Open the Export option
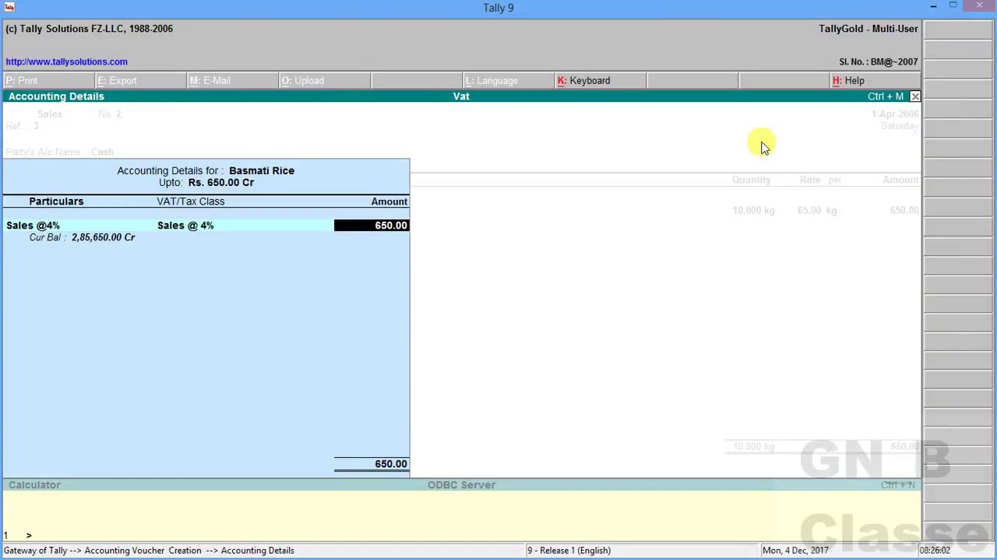The image size is (997, 560). tap(140, 81)
